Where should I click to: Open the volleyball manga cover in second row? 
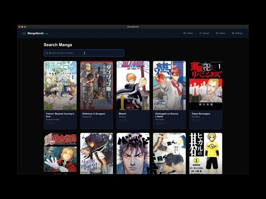(169, 153)
